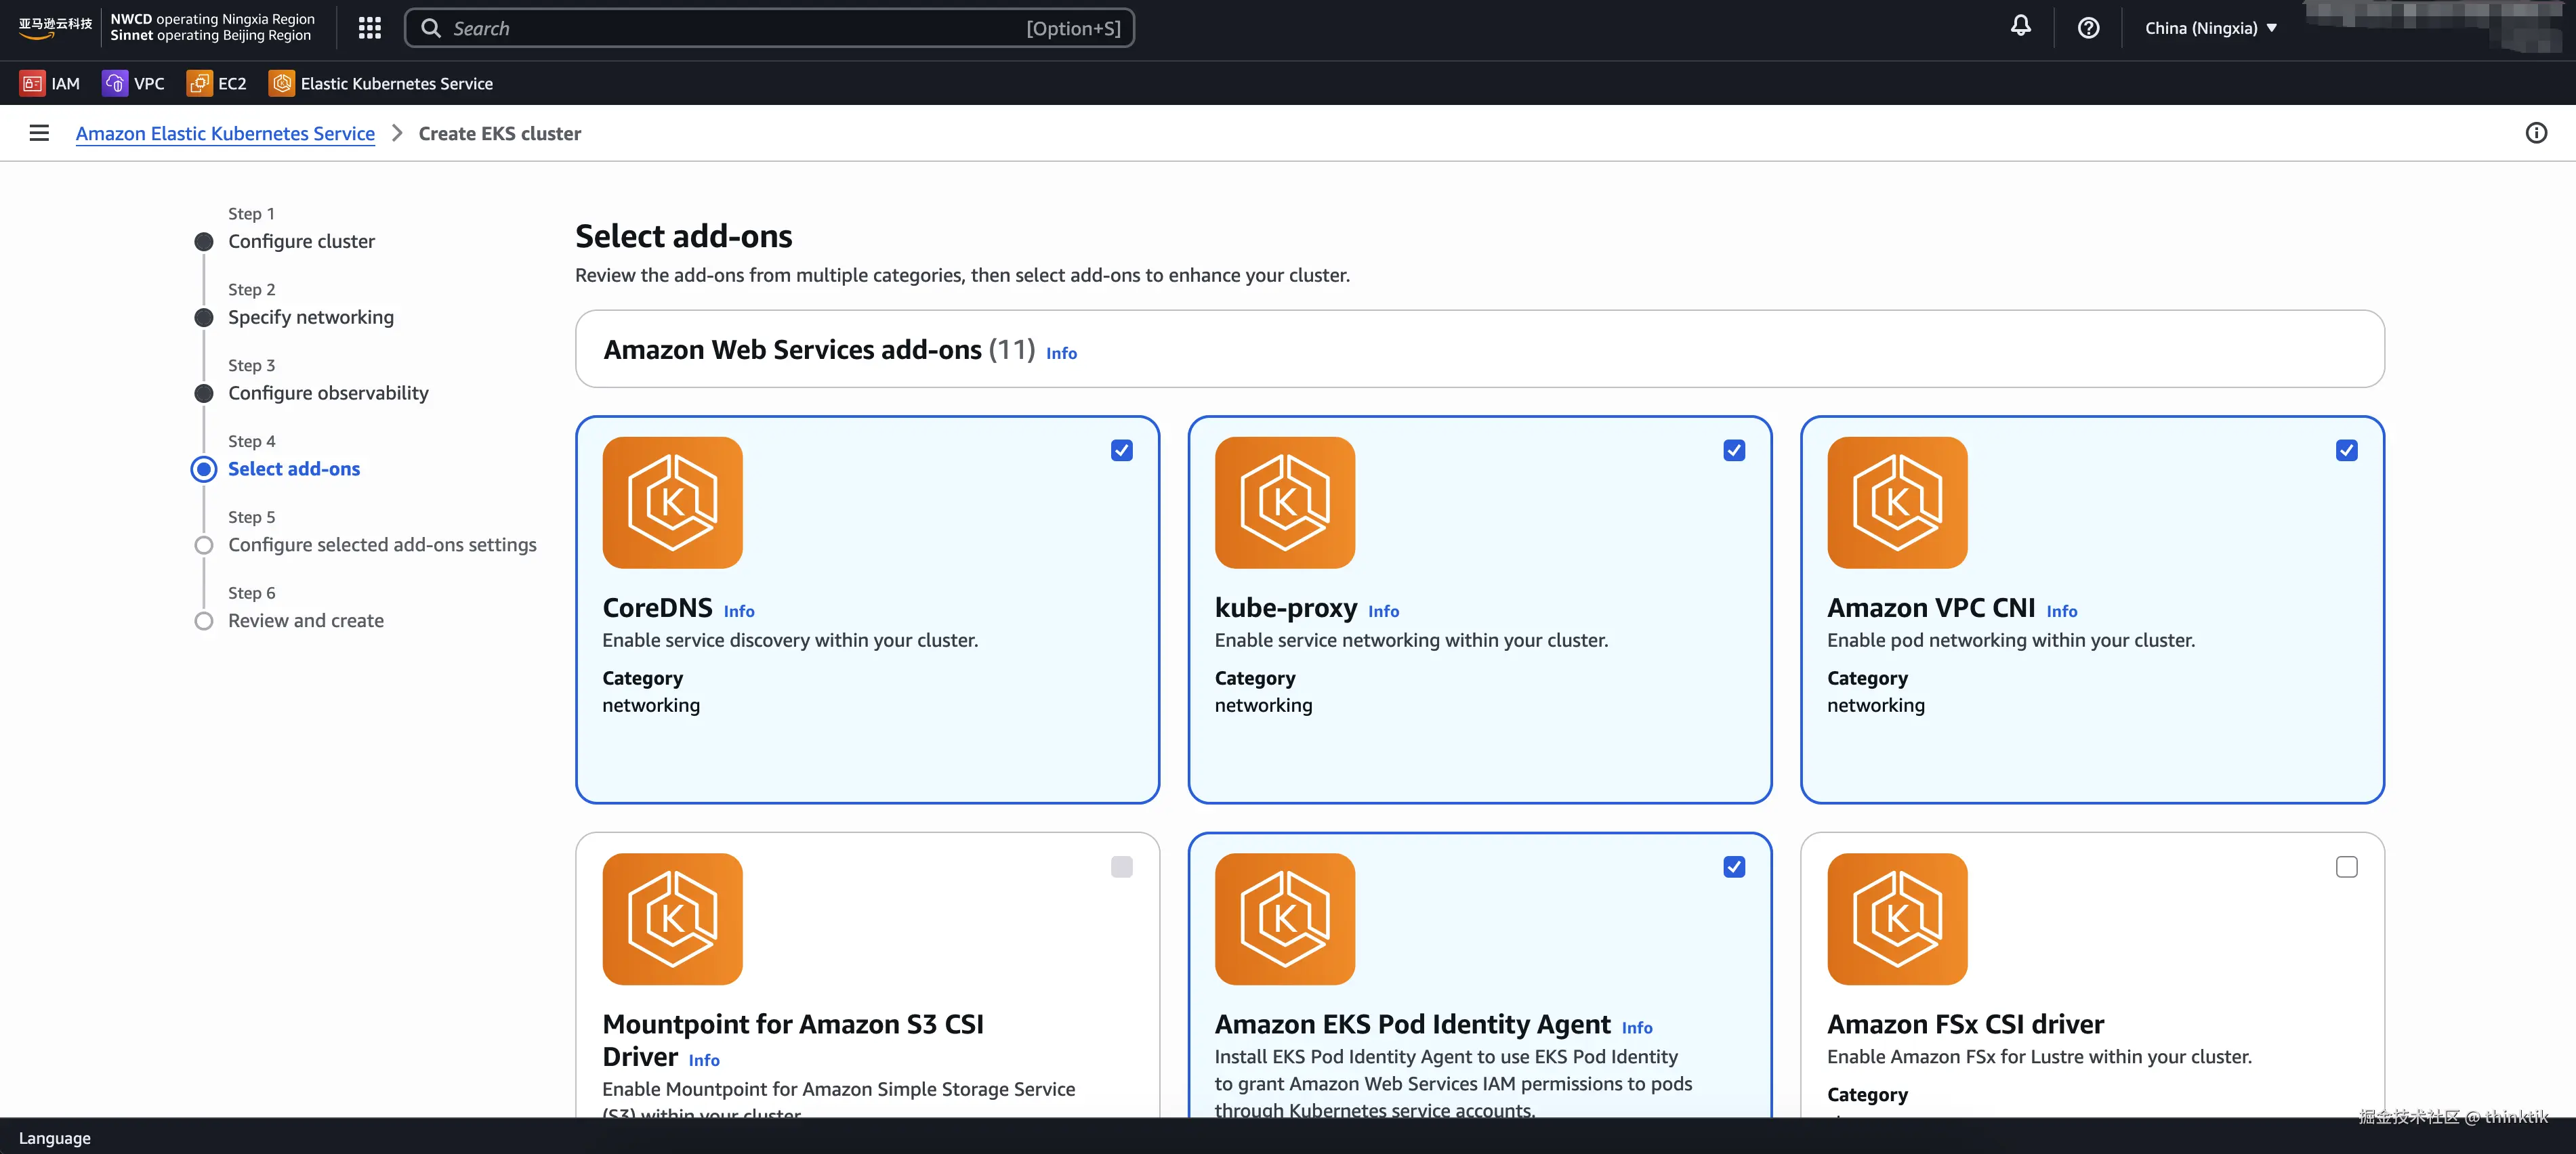Go to Step 1 Configure cluster

tap(301, 241)
